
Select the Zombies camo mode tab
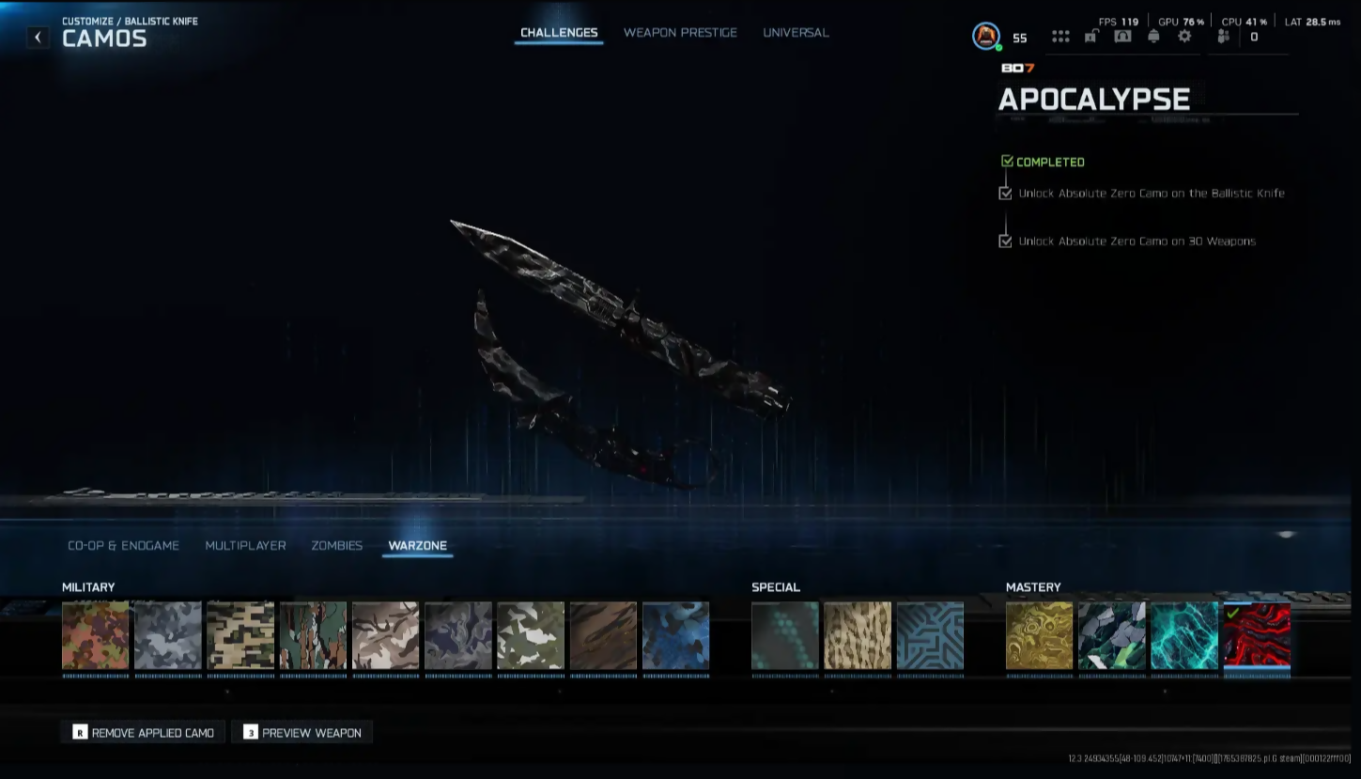(336, 546)
